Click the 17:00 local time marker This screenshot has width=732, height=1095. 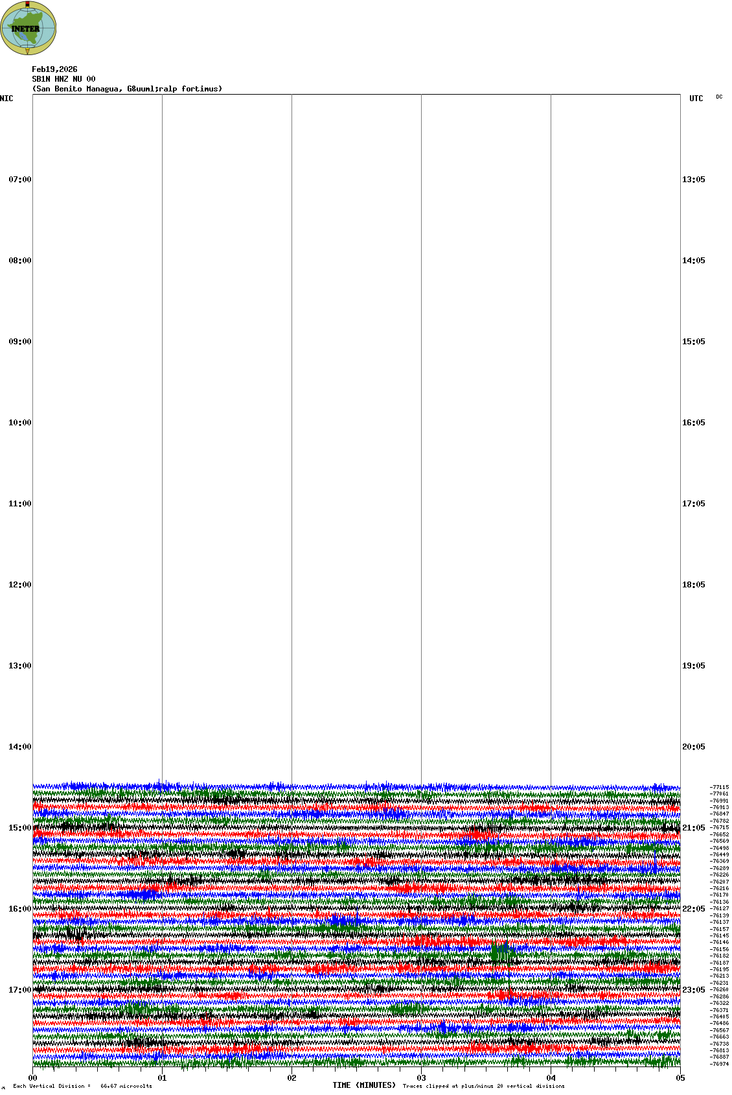(x=19, y=990)
